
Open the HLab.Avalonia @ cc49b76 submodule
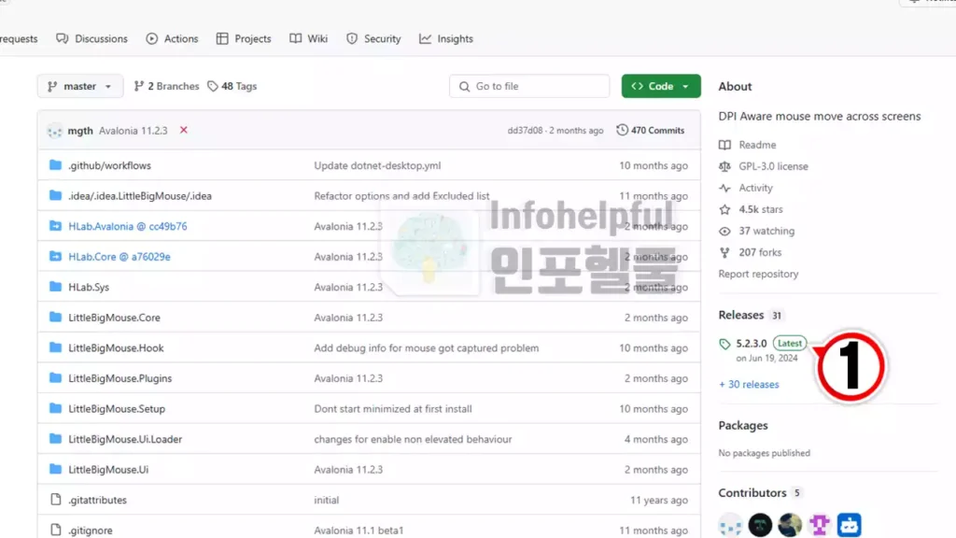[x=127, y=226]
